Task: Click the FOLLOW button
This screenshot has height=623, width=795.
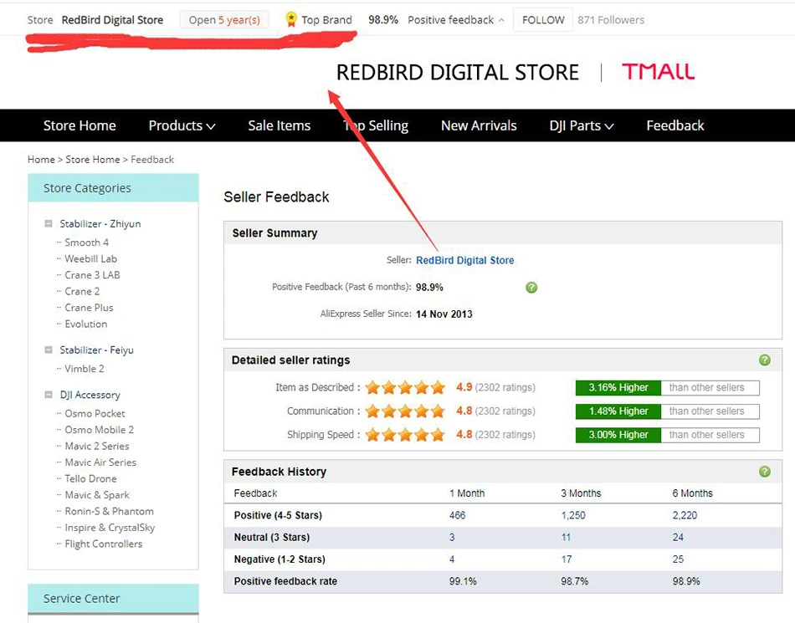Action: point(543,20)
